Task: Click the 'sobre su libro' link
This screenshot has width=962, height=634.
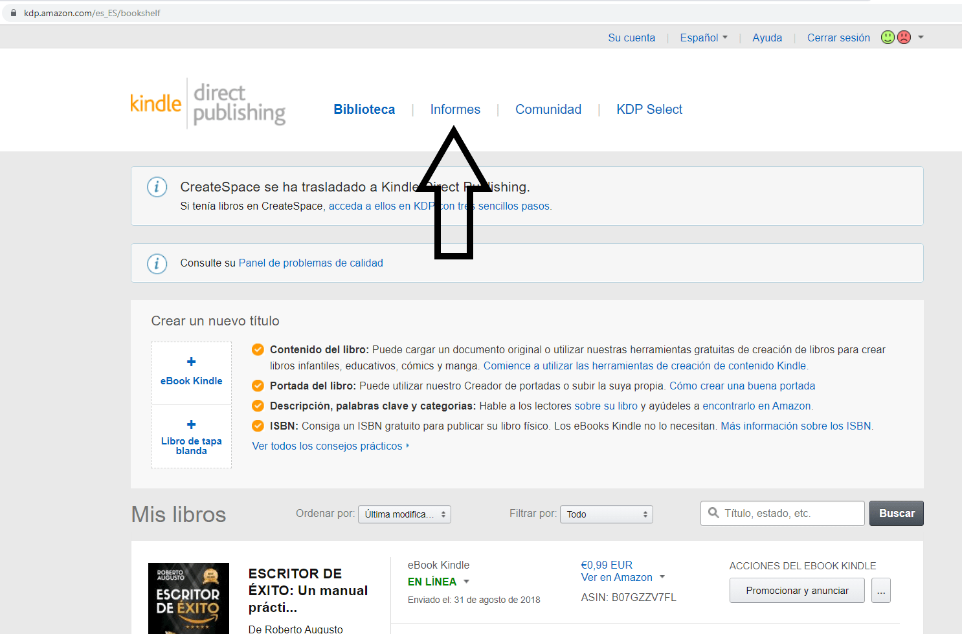Action: coord(606,406)
